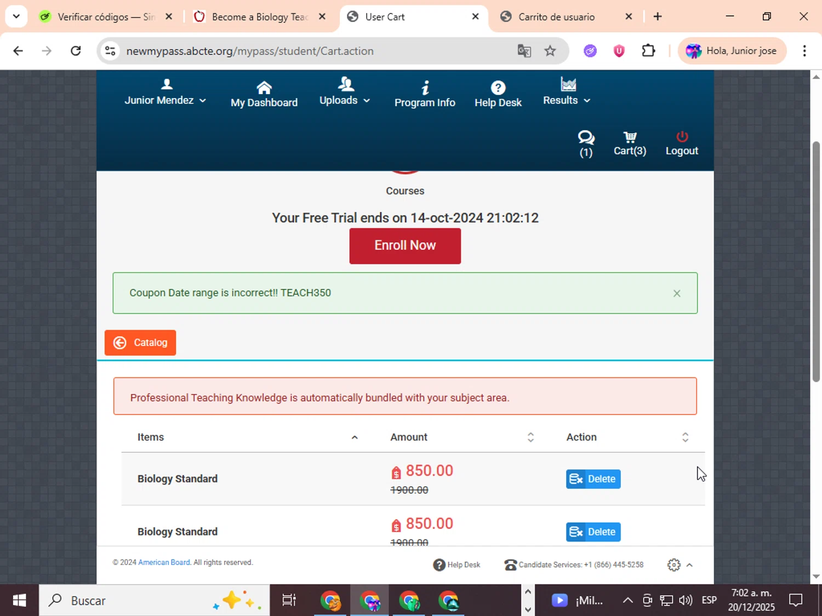822x616 pixels.
Task: Click the Hola, Junior jose profile button
Action: 732,51
